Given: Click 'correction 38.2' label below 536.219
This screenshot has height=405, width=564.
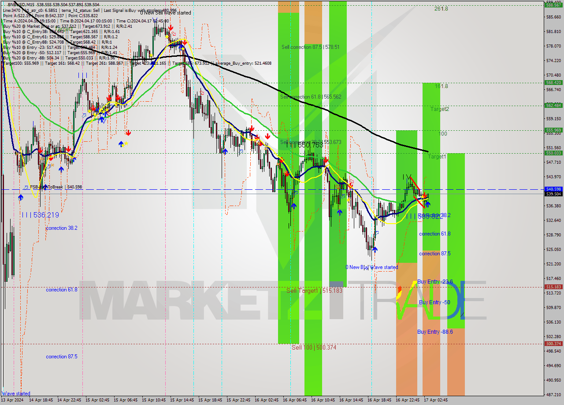Looking at the screenshot, I should coord(62,228).
